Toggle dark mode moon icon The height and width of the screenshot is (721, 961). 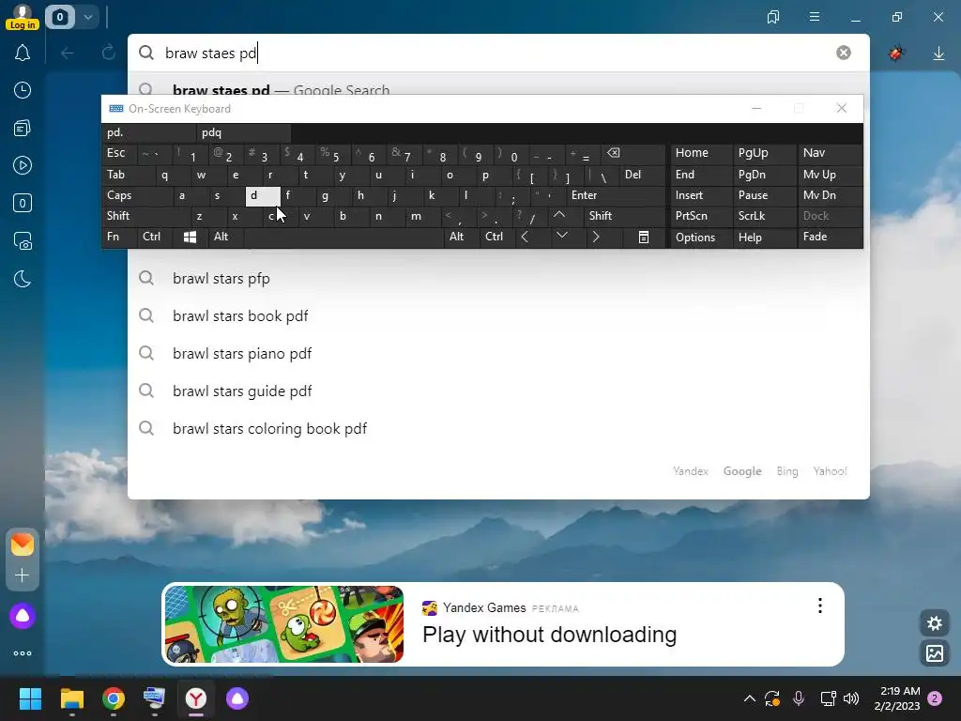click(x=23, y=279)
